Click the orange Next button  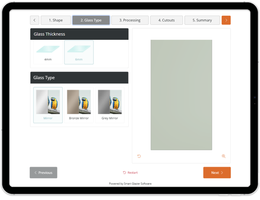217,172
